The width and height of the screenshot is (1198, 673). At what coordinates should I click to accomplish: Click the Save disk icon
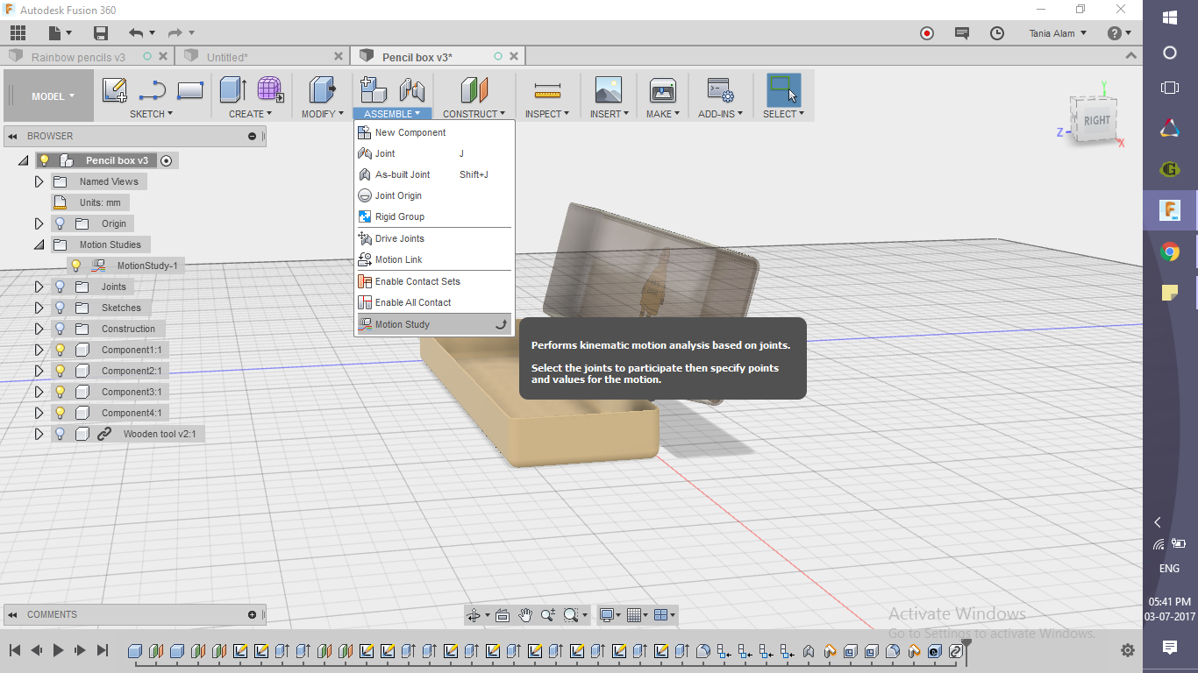point(101,33)
